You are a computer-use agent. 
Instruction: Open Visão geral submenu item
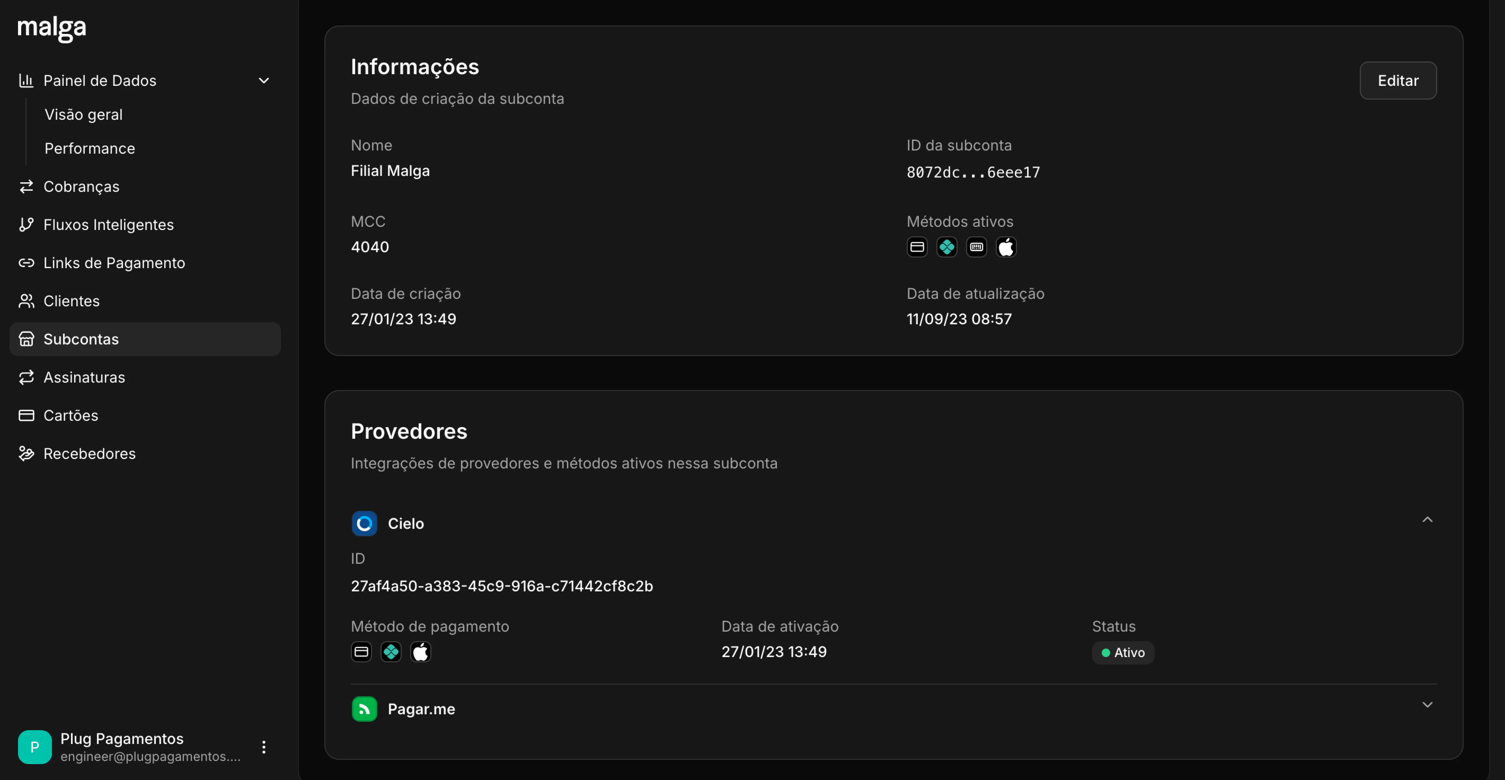(83, 114)
